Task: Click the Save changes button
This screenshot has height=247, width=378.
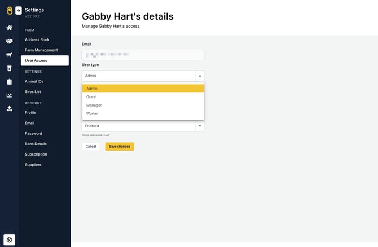Action: click(120, 147)
